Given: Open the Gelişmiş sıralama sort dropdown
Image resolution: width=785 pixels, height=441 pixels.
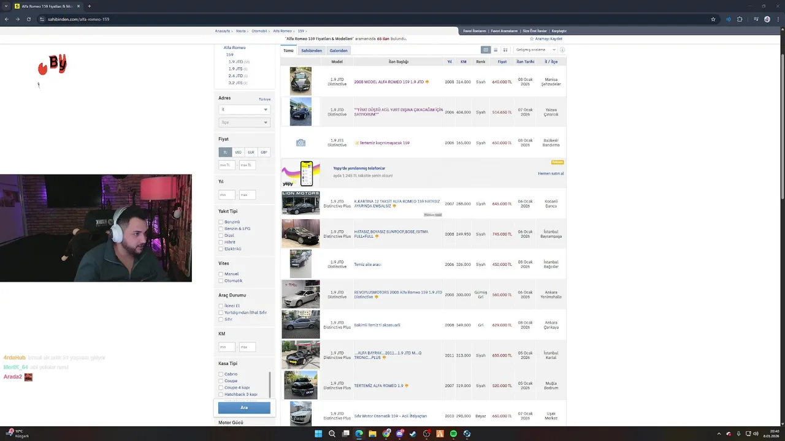Looking at the screenshot, I should click(535, 50).
